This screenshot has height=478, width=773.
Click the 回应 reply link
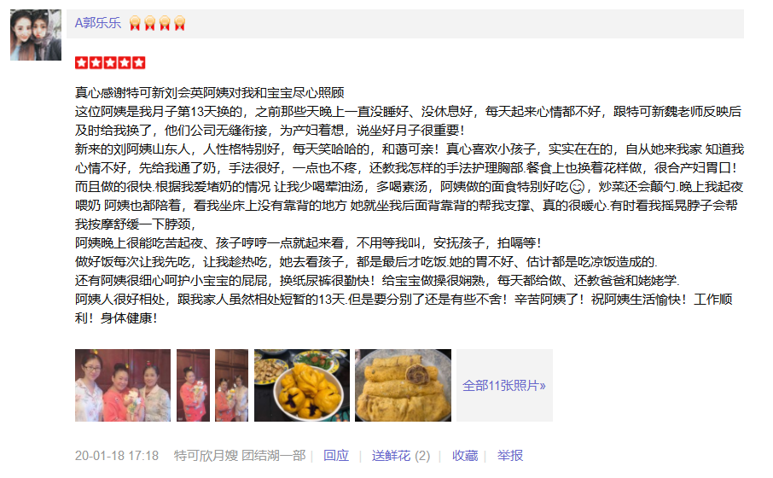coord(335,455)
